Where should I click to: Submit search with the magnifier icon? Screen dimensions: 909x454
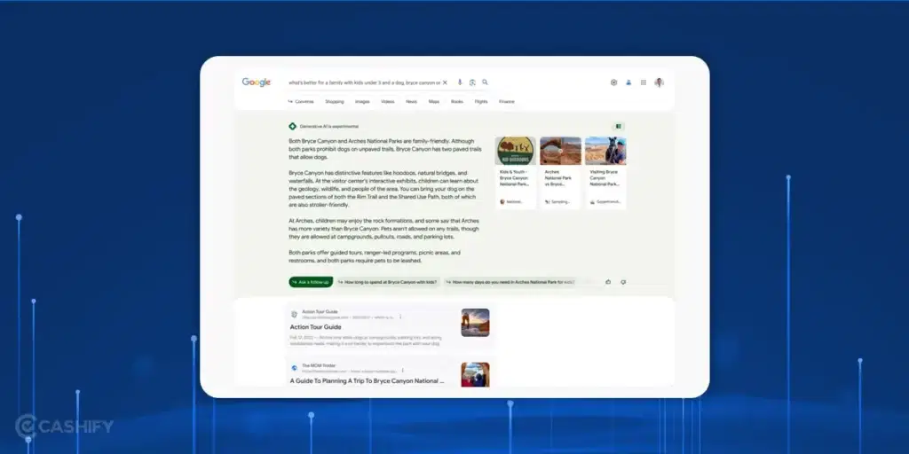click(486, 82)
